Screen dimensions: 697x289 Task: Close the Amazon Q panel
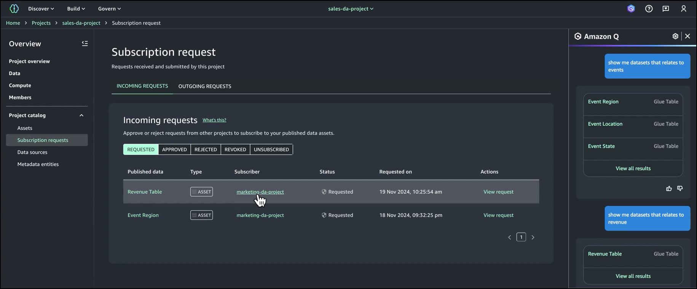687,36
